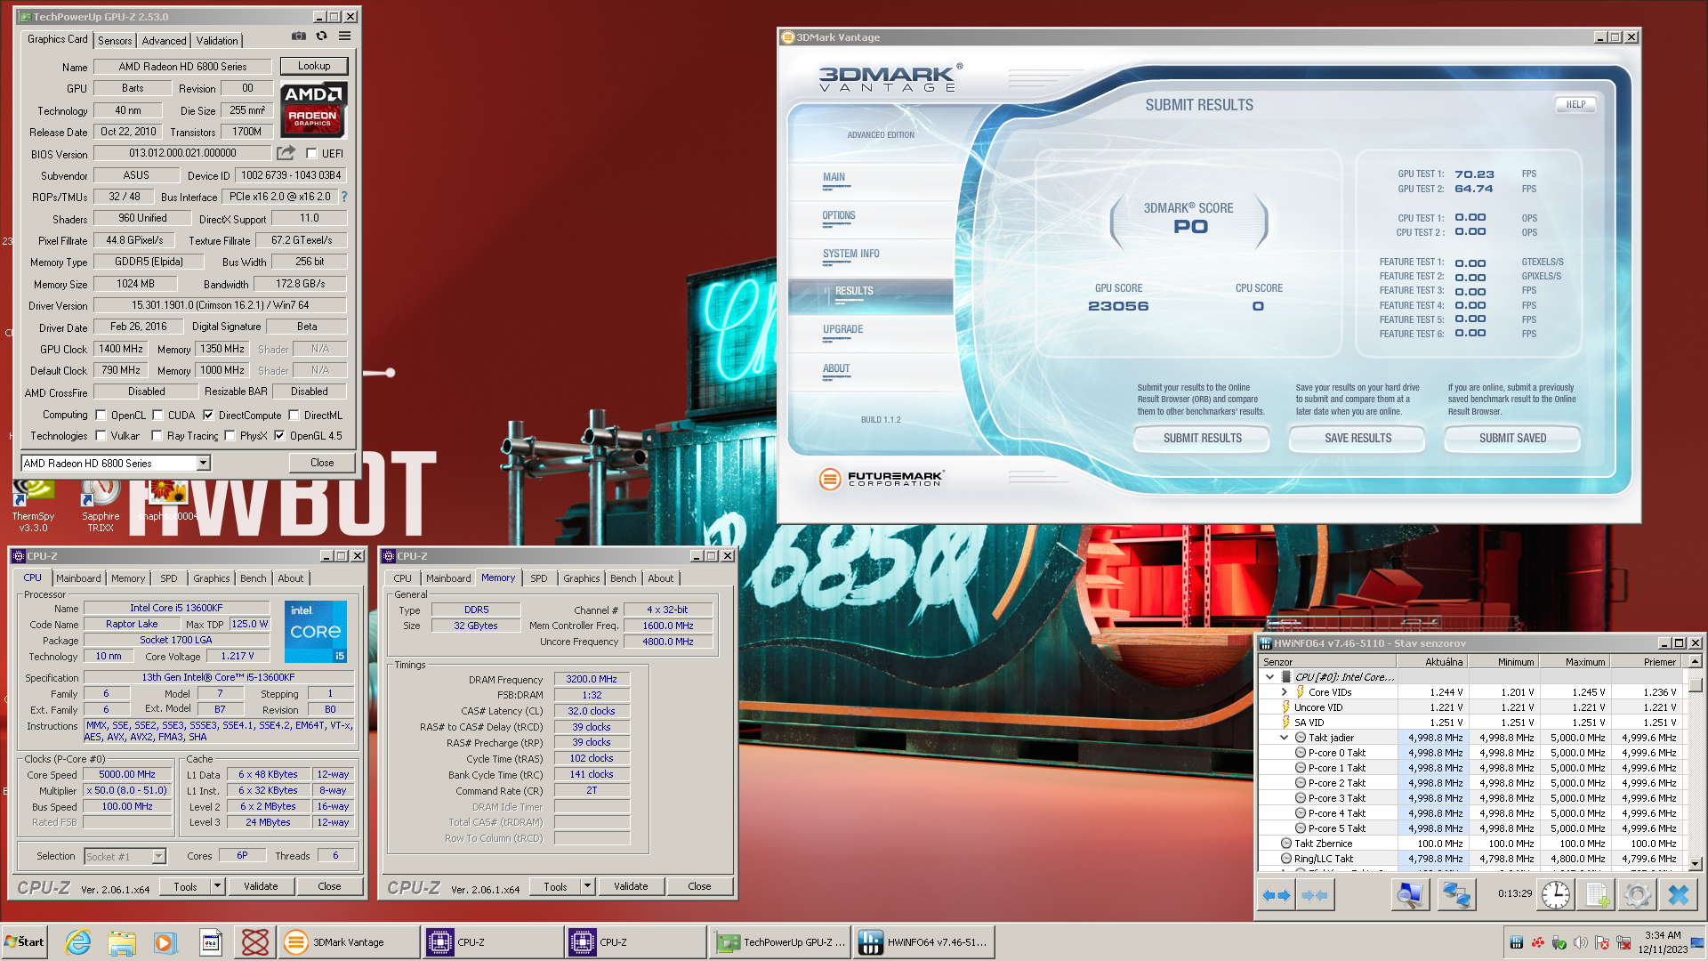Viewport: 1708px width, 961px height.
Task: Click the Aktuálna column header in HWiNFO
Action: (1432, 662)
